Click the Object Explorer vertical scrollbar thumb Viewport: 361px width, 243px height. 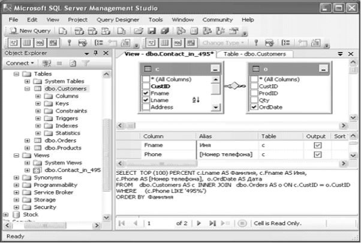[x=106, y=154]
